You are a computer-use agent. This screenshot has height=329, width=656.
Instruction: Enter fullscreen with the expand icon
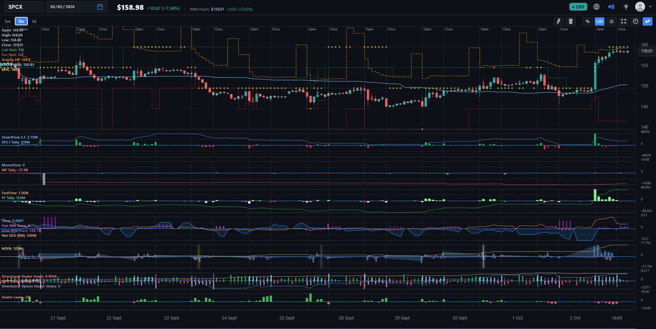coord(623,21)
